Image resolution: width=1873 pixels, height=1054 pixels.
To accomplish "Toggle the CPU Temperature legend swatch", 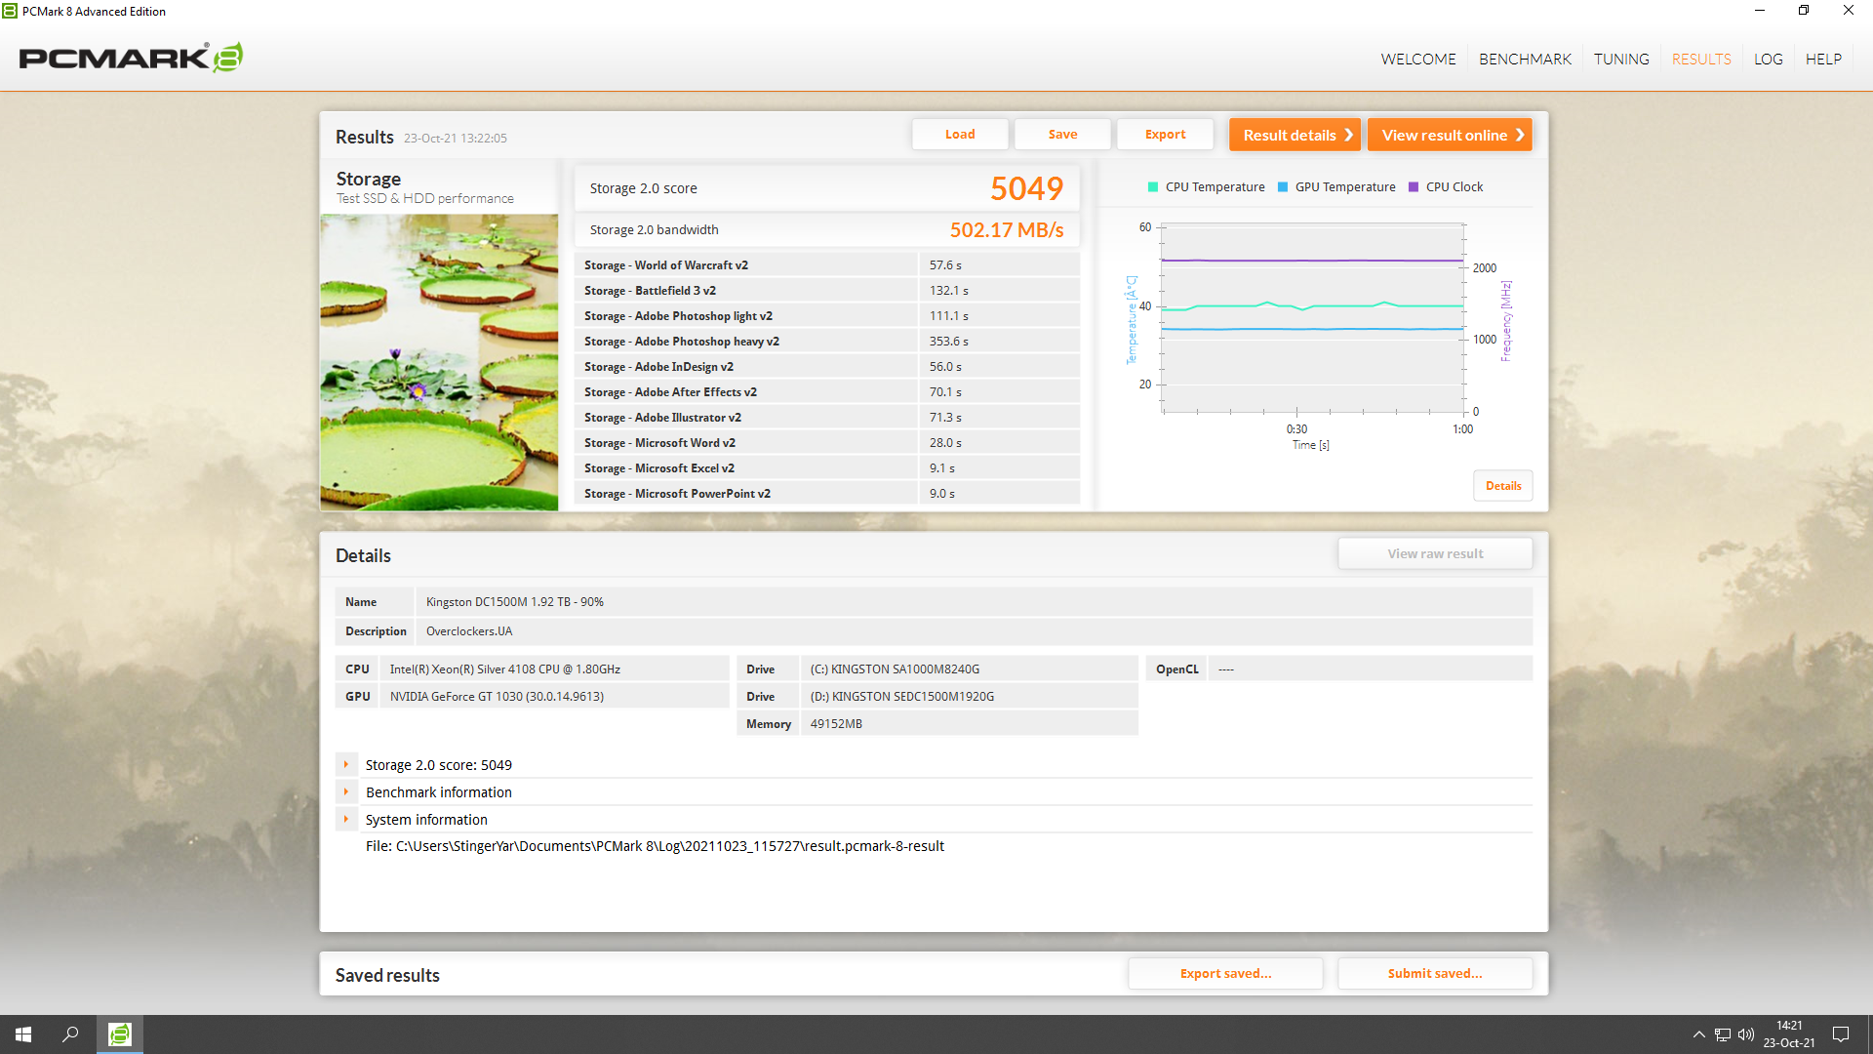I will point(1153,187).
